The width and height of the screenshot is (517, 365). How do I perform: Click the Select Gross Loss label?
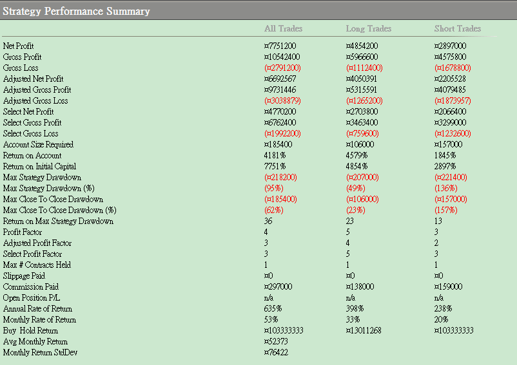30,133
